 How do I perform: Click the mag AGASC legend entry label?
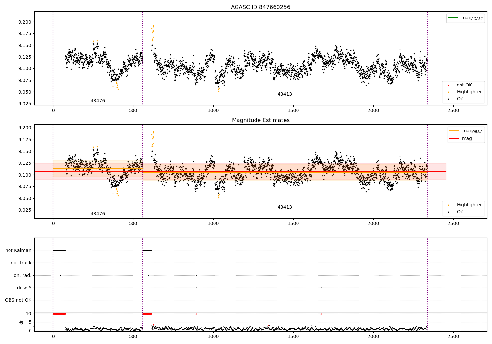[472, 18]
